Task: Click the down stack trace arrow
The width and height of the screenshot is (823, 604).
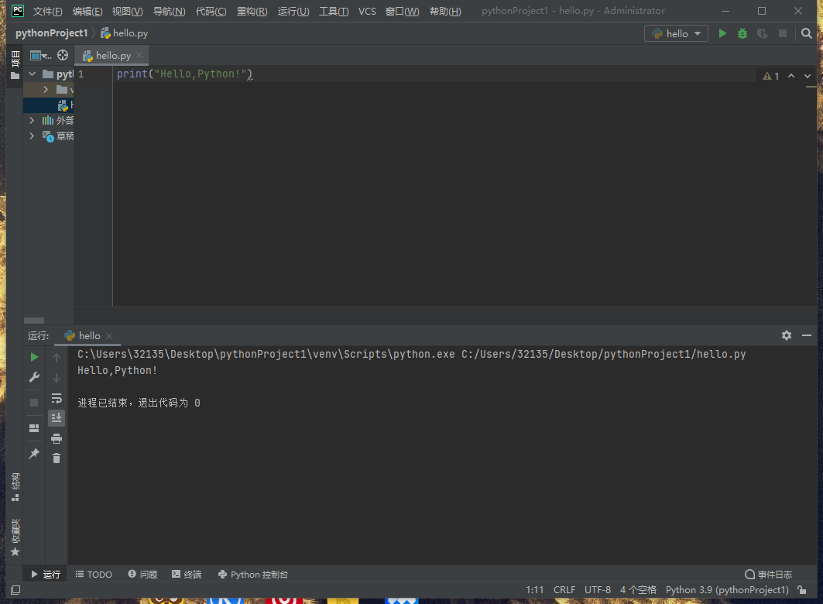Action: click(x=57, y=378)
